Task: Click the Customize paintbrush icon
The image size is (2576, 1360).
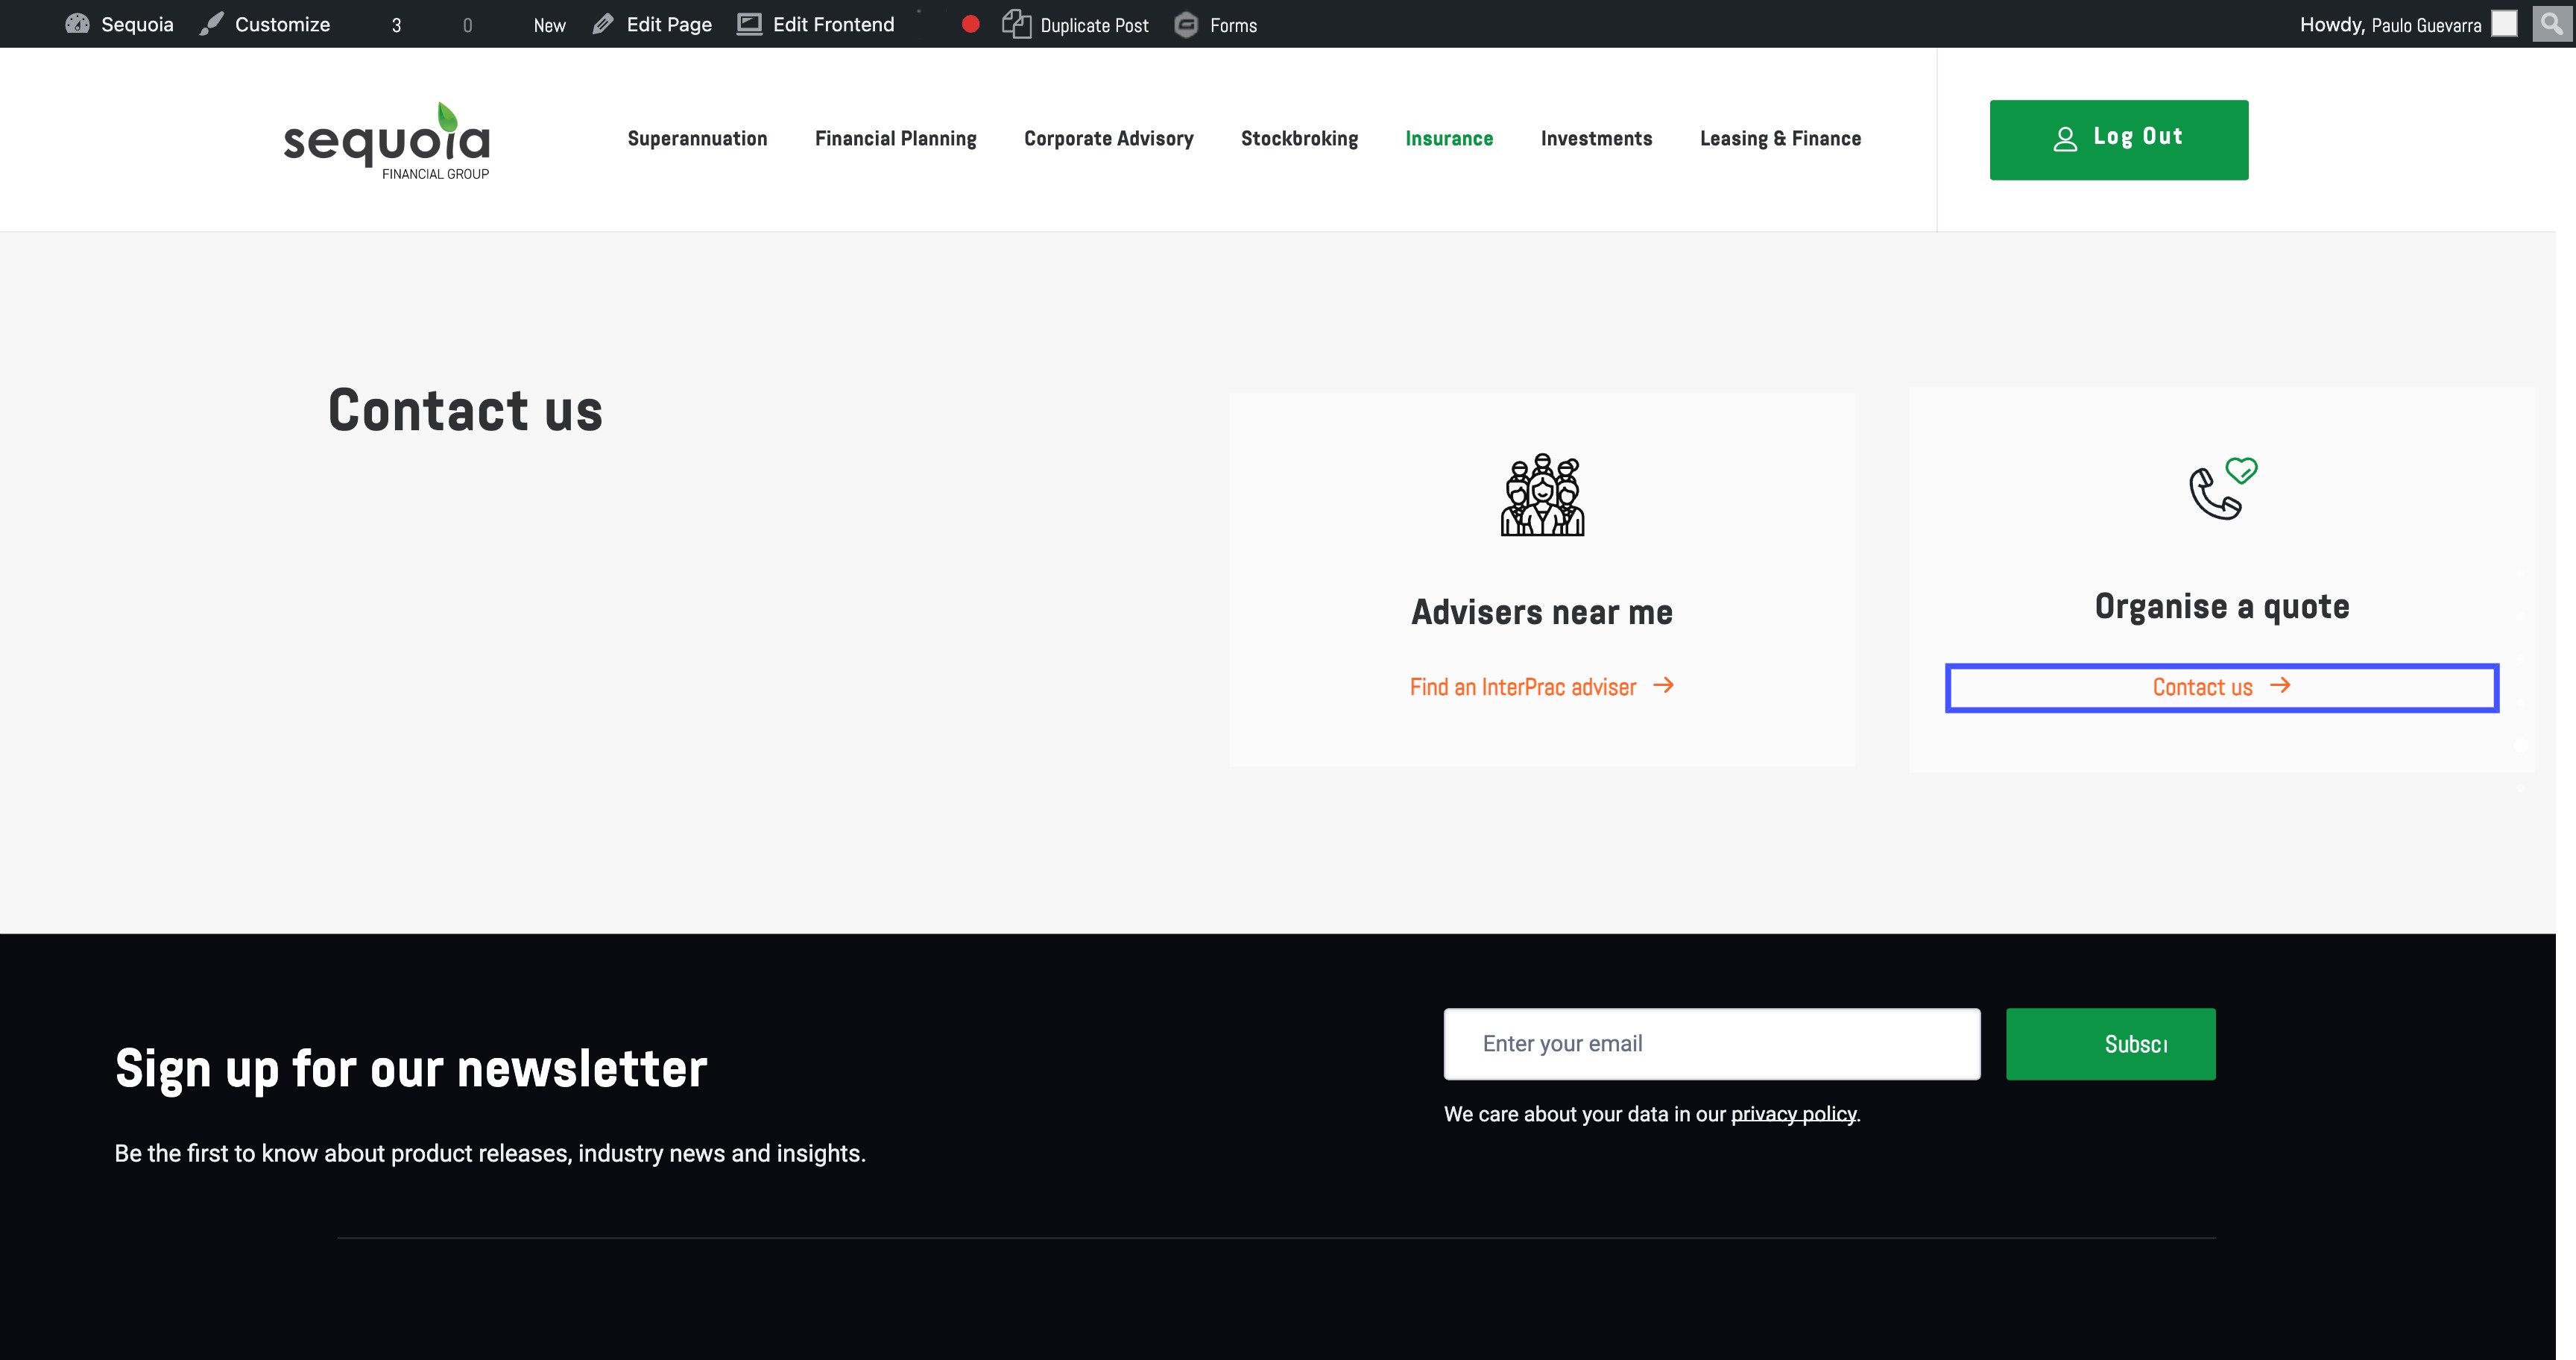Action: pyautogui.click(x=211, y=24)
